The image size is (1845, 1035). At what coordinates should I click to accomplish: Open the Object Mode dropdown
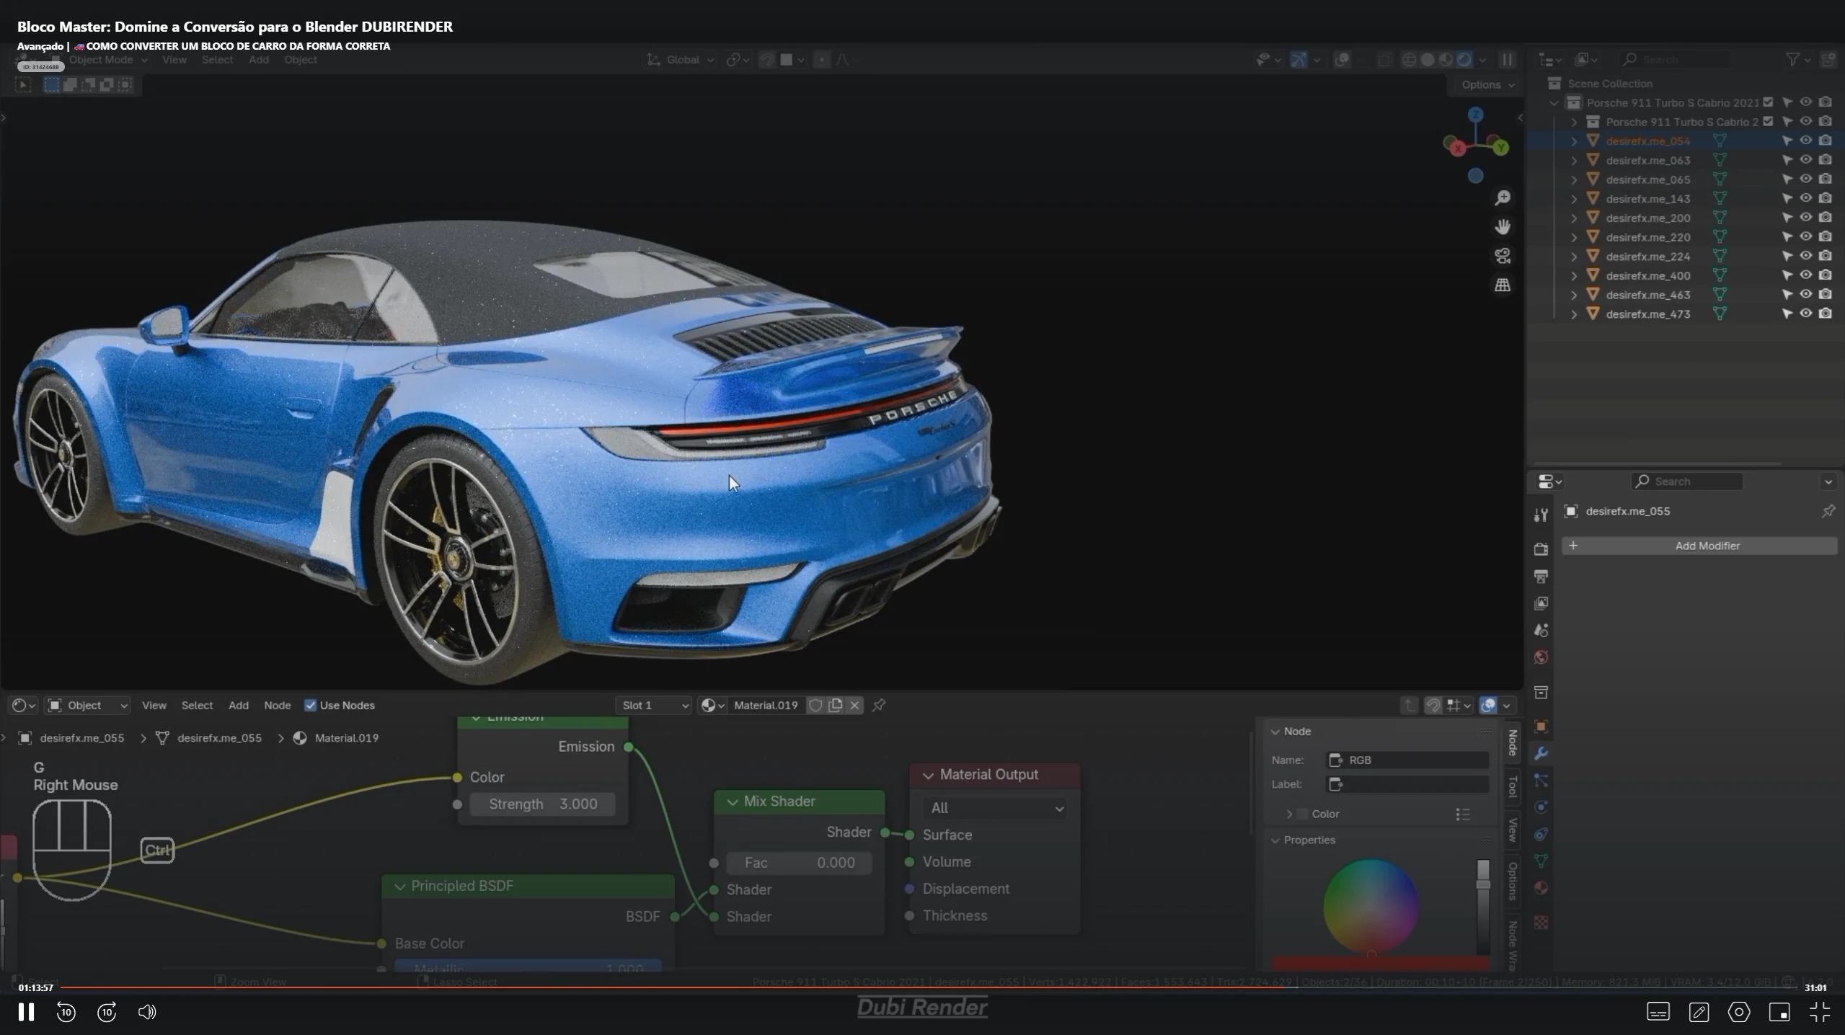(x=100, y=60)
